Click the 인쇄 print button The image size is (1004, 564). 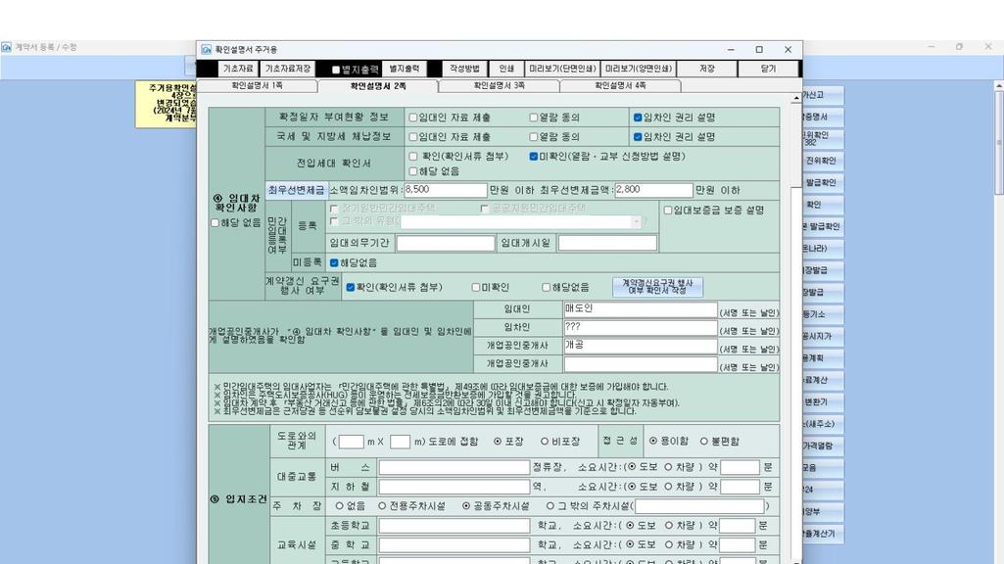click(x=506, y=69)
